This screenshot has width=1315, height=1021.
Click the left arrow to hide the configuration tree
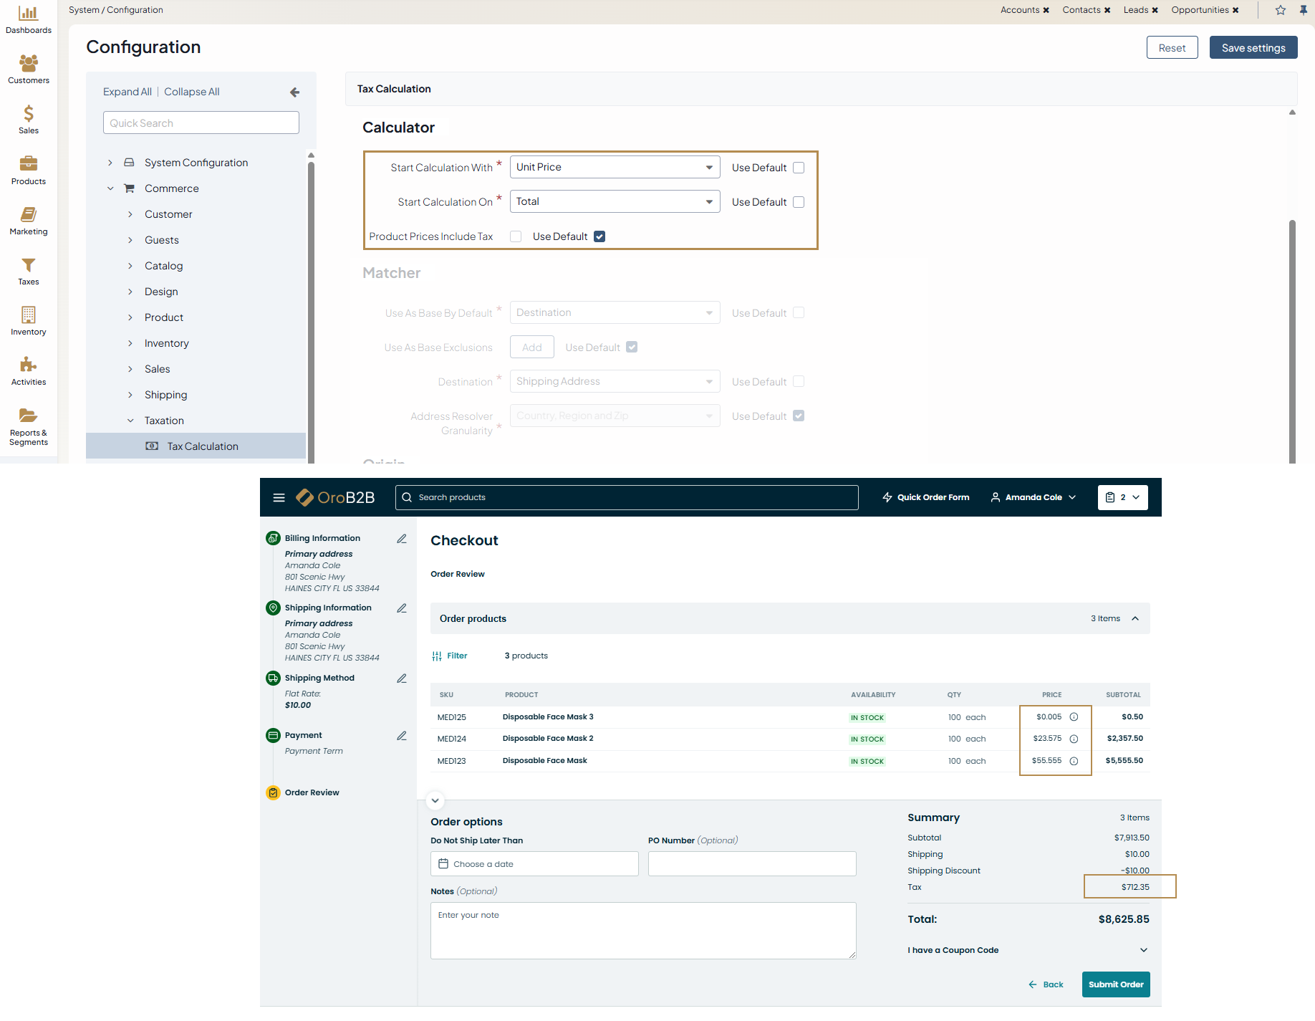tap(294, 92)
